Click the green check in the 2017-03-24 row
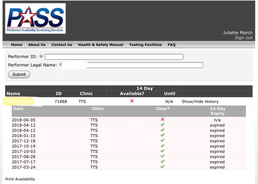This screenshot has width=258, height=184. coord(162,167)
